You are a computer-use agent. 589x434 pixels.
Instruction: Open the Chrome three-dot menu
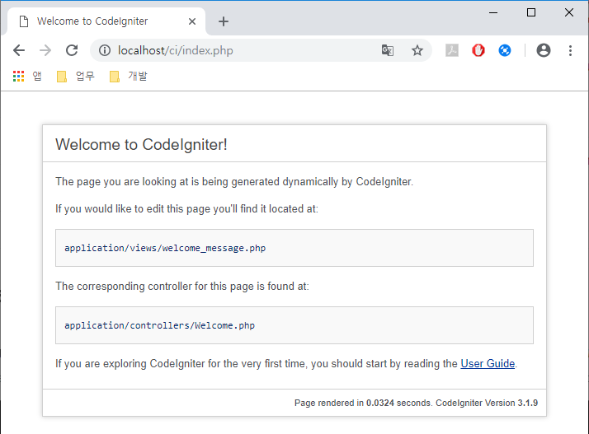570,50
